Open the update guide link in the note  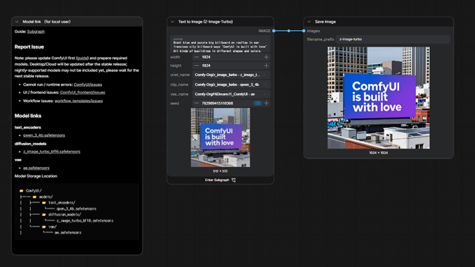[83, 58]
